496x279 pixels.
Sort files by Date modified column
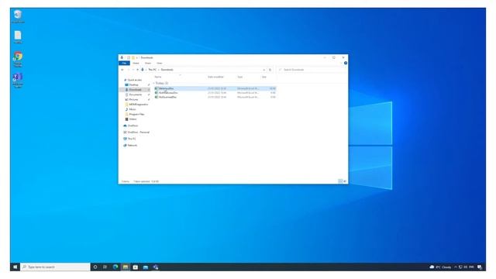(x=215, y=77)
